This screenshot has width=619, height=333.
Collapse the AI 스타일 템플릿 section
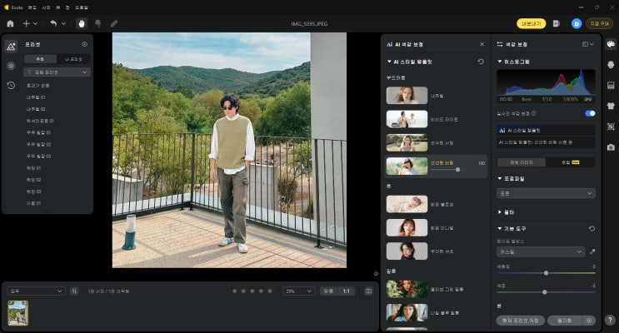point(389,62)
